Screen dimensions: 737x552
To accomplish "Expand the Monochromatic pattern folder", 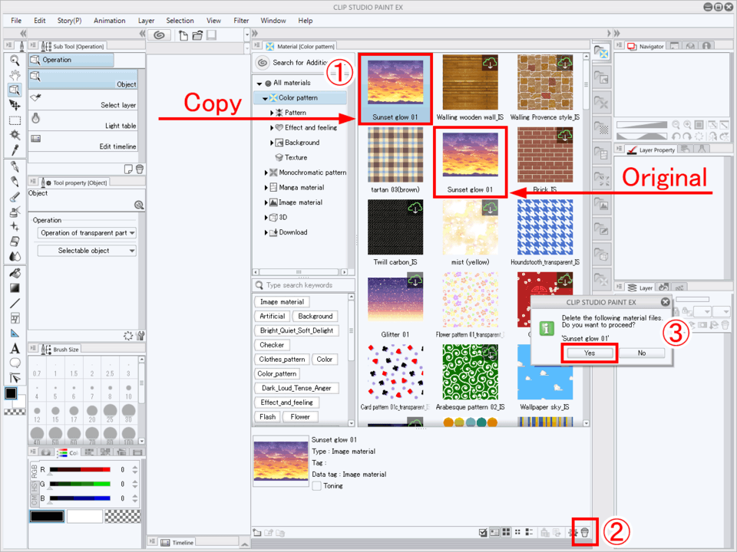I will point(266,172).
